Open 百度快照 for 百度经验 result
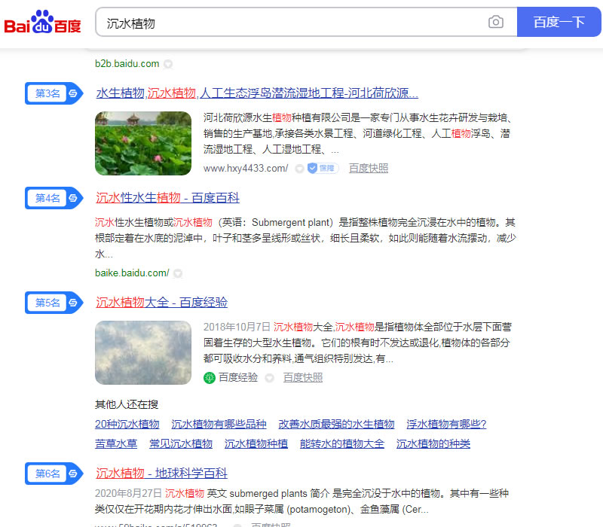Screen dimensions: 603x527 [303, 378]
